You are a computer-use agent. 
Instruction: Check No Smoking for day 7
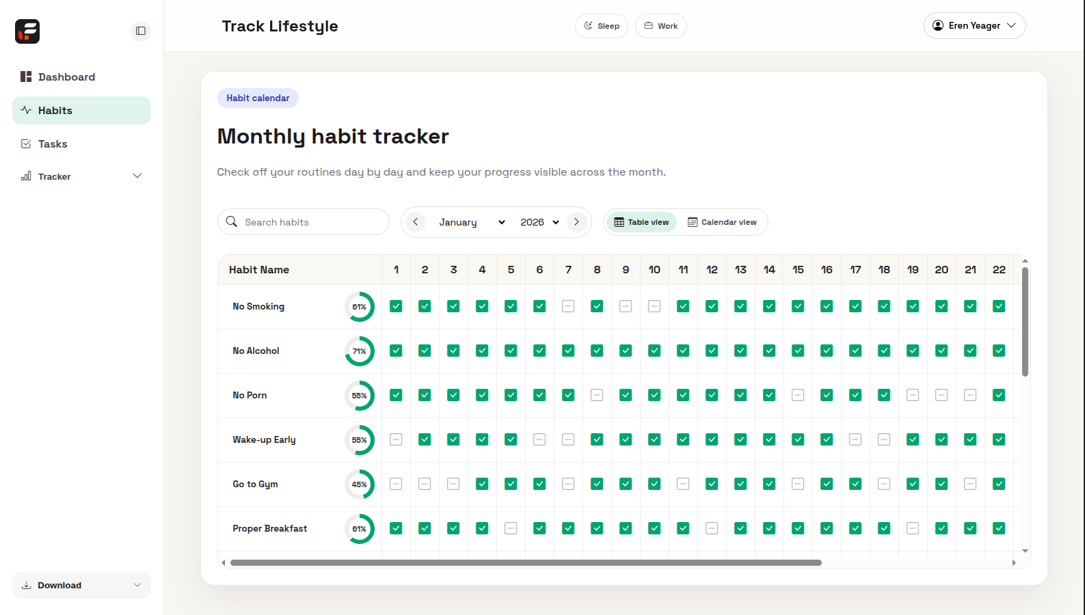tap(568, 306)
